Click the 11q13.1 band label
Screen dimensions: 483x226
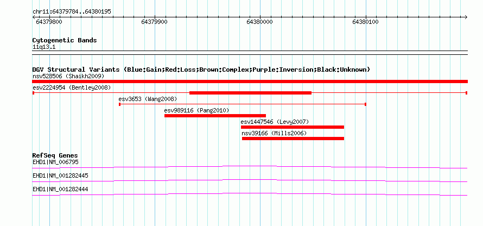point(44,47)
